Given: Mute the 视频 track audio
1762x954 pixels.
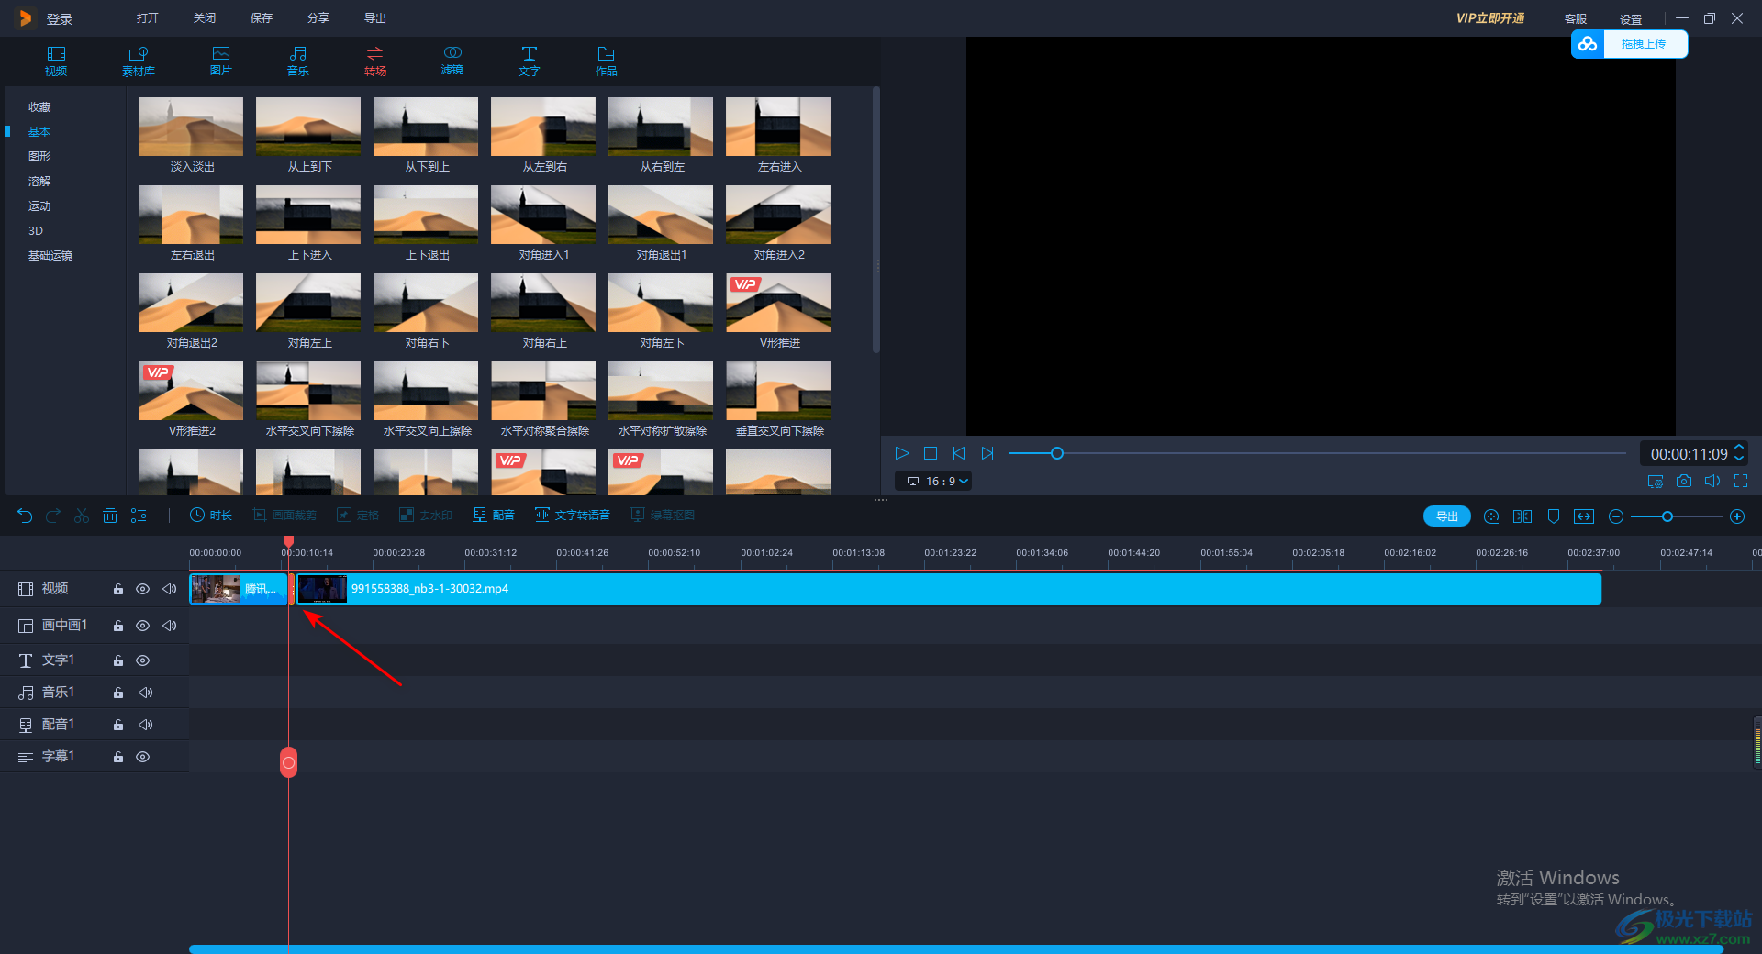Looking at the screenshot, I should (x=170, y=589).
